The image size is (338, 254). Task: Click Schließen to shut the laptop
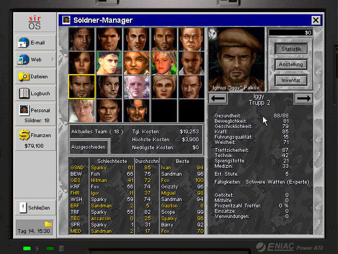(x=35, y=208)
